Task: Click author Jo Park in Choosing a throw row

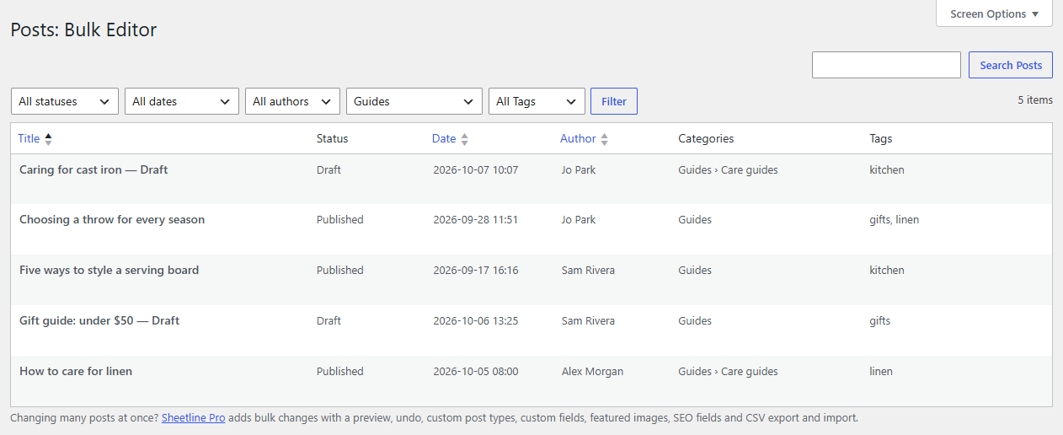Action: coord(579,219)
